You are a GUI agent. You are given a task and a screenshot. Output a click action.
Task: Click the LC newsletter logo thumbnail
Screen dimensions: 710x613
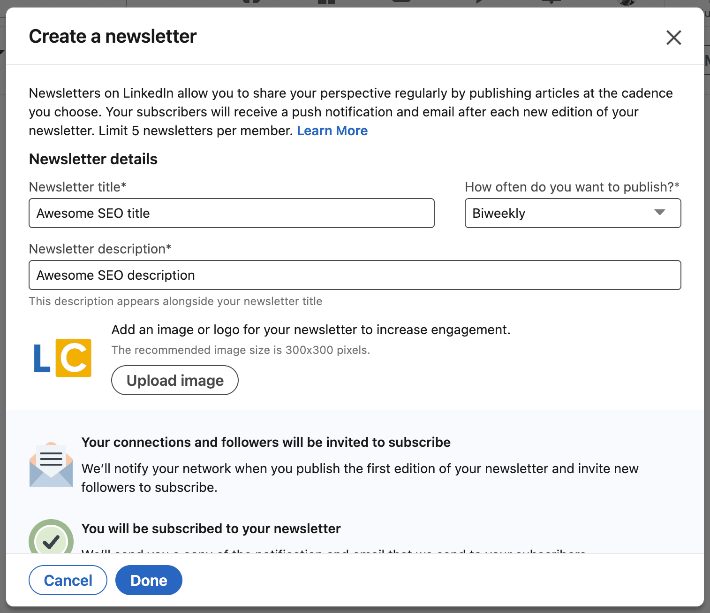pos(62,358)
